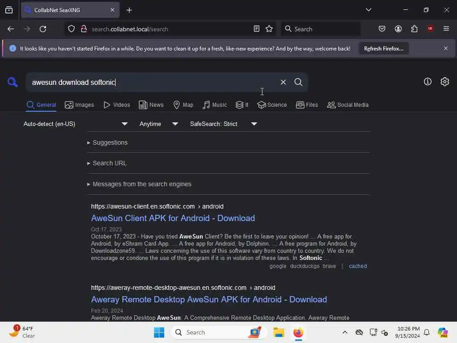Screen dimensions: 457x343
Task: Switch to Map category
Action: [183, 105]
